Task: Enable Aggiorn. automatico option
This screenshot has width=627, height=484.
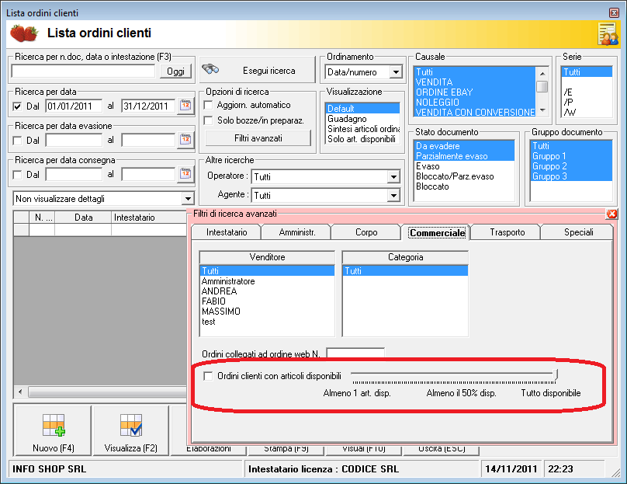Action: pyautogui.click(x=208, y=105)
